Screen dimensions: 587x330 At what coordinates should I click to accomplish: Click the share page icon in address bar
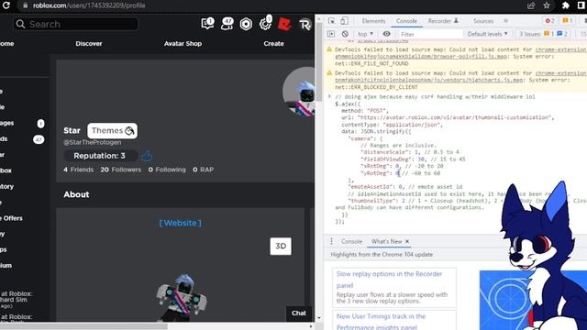tap(531, 5)
